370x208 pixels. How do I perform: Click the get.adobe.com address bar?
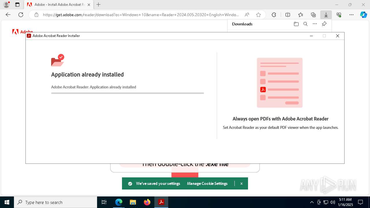coord(141,15)
